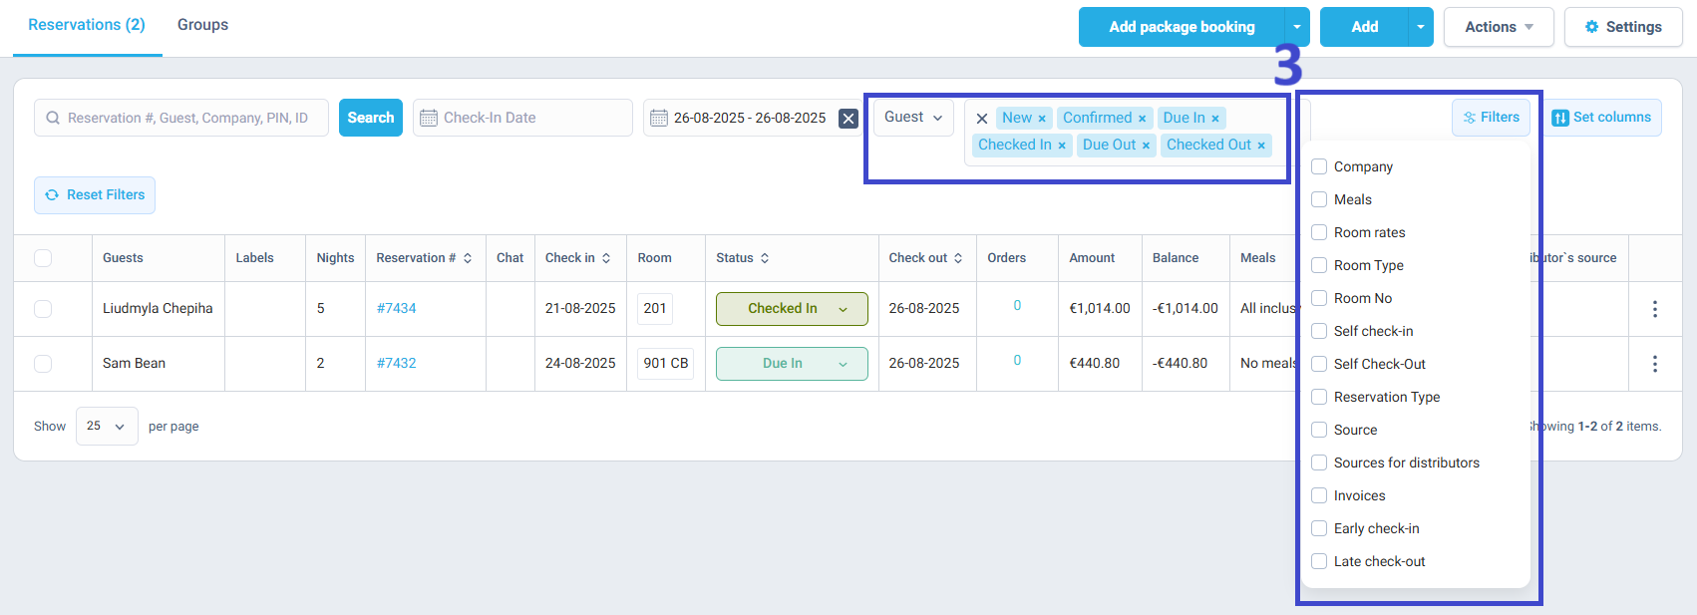Open the 26-08-2025 date range field
The height and width of the screenshot is (615, 1697).
(749, 118)
